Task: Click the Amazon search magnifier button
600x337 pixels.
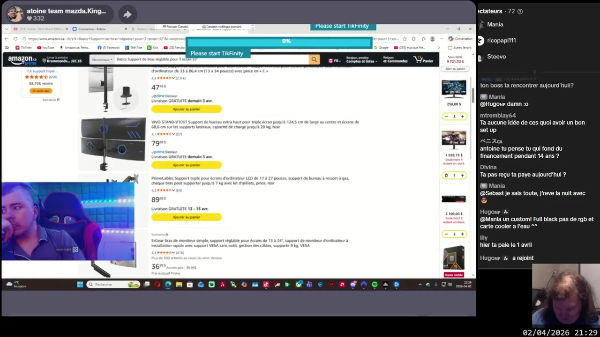Action: click(314, 59)
